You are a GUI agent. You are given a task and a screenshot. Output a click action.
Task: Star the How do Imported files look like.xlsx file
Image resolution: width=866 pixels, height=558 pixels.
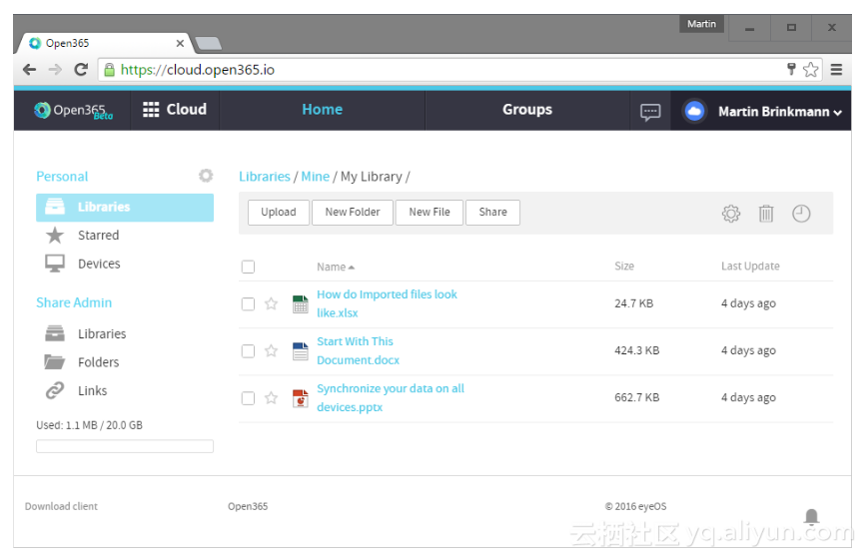pos(271,303)
